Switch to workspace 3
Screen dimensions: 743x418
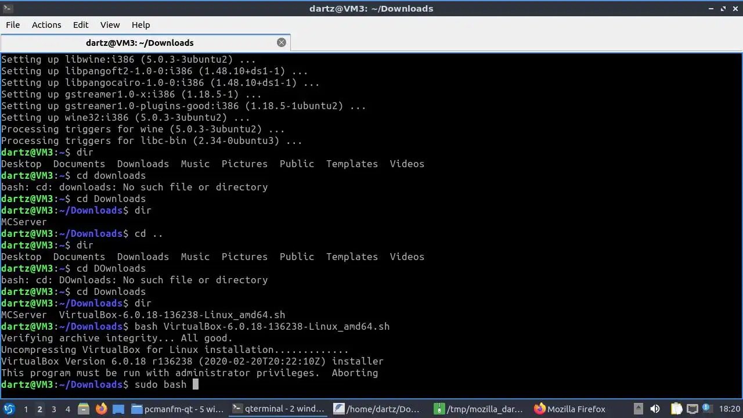53,409
